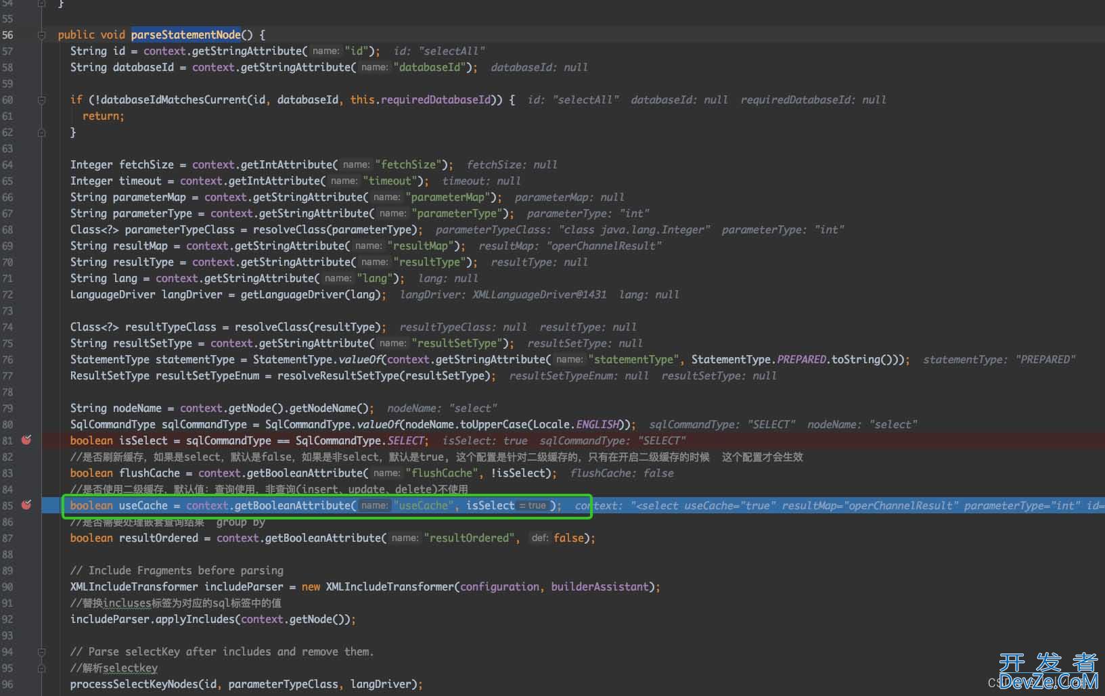Remove the breakpoint on line 85
Screen dimensions: 1105x696
point(26,505)
